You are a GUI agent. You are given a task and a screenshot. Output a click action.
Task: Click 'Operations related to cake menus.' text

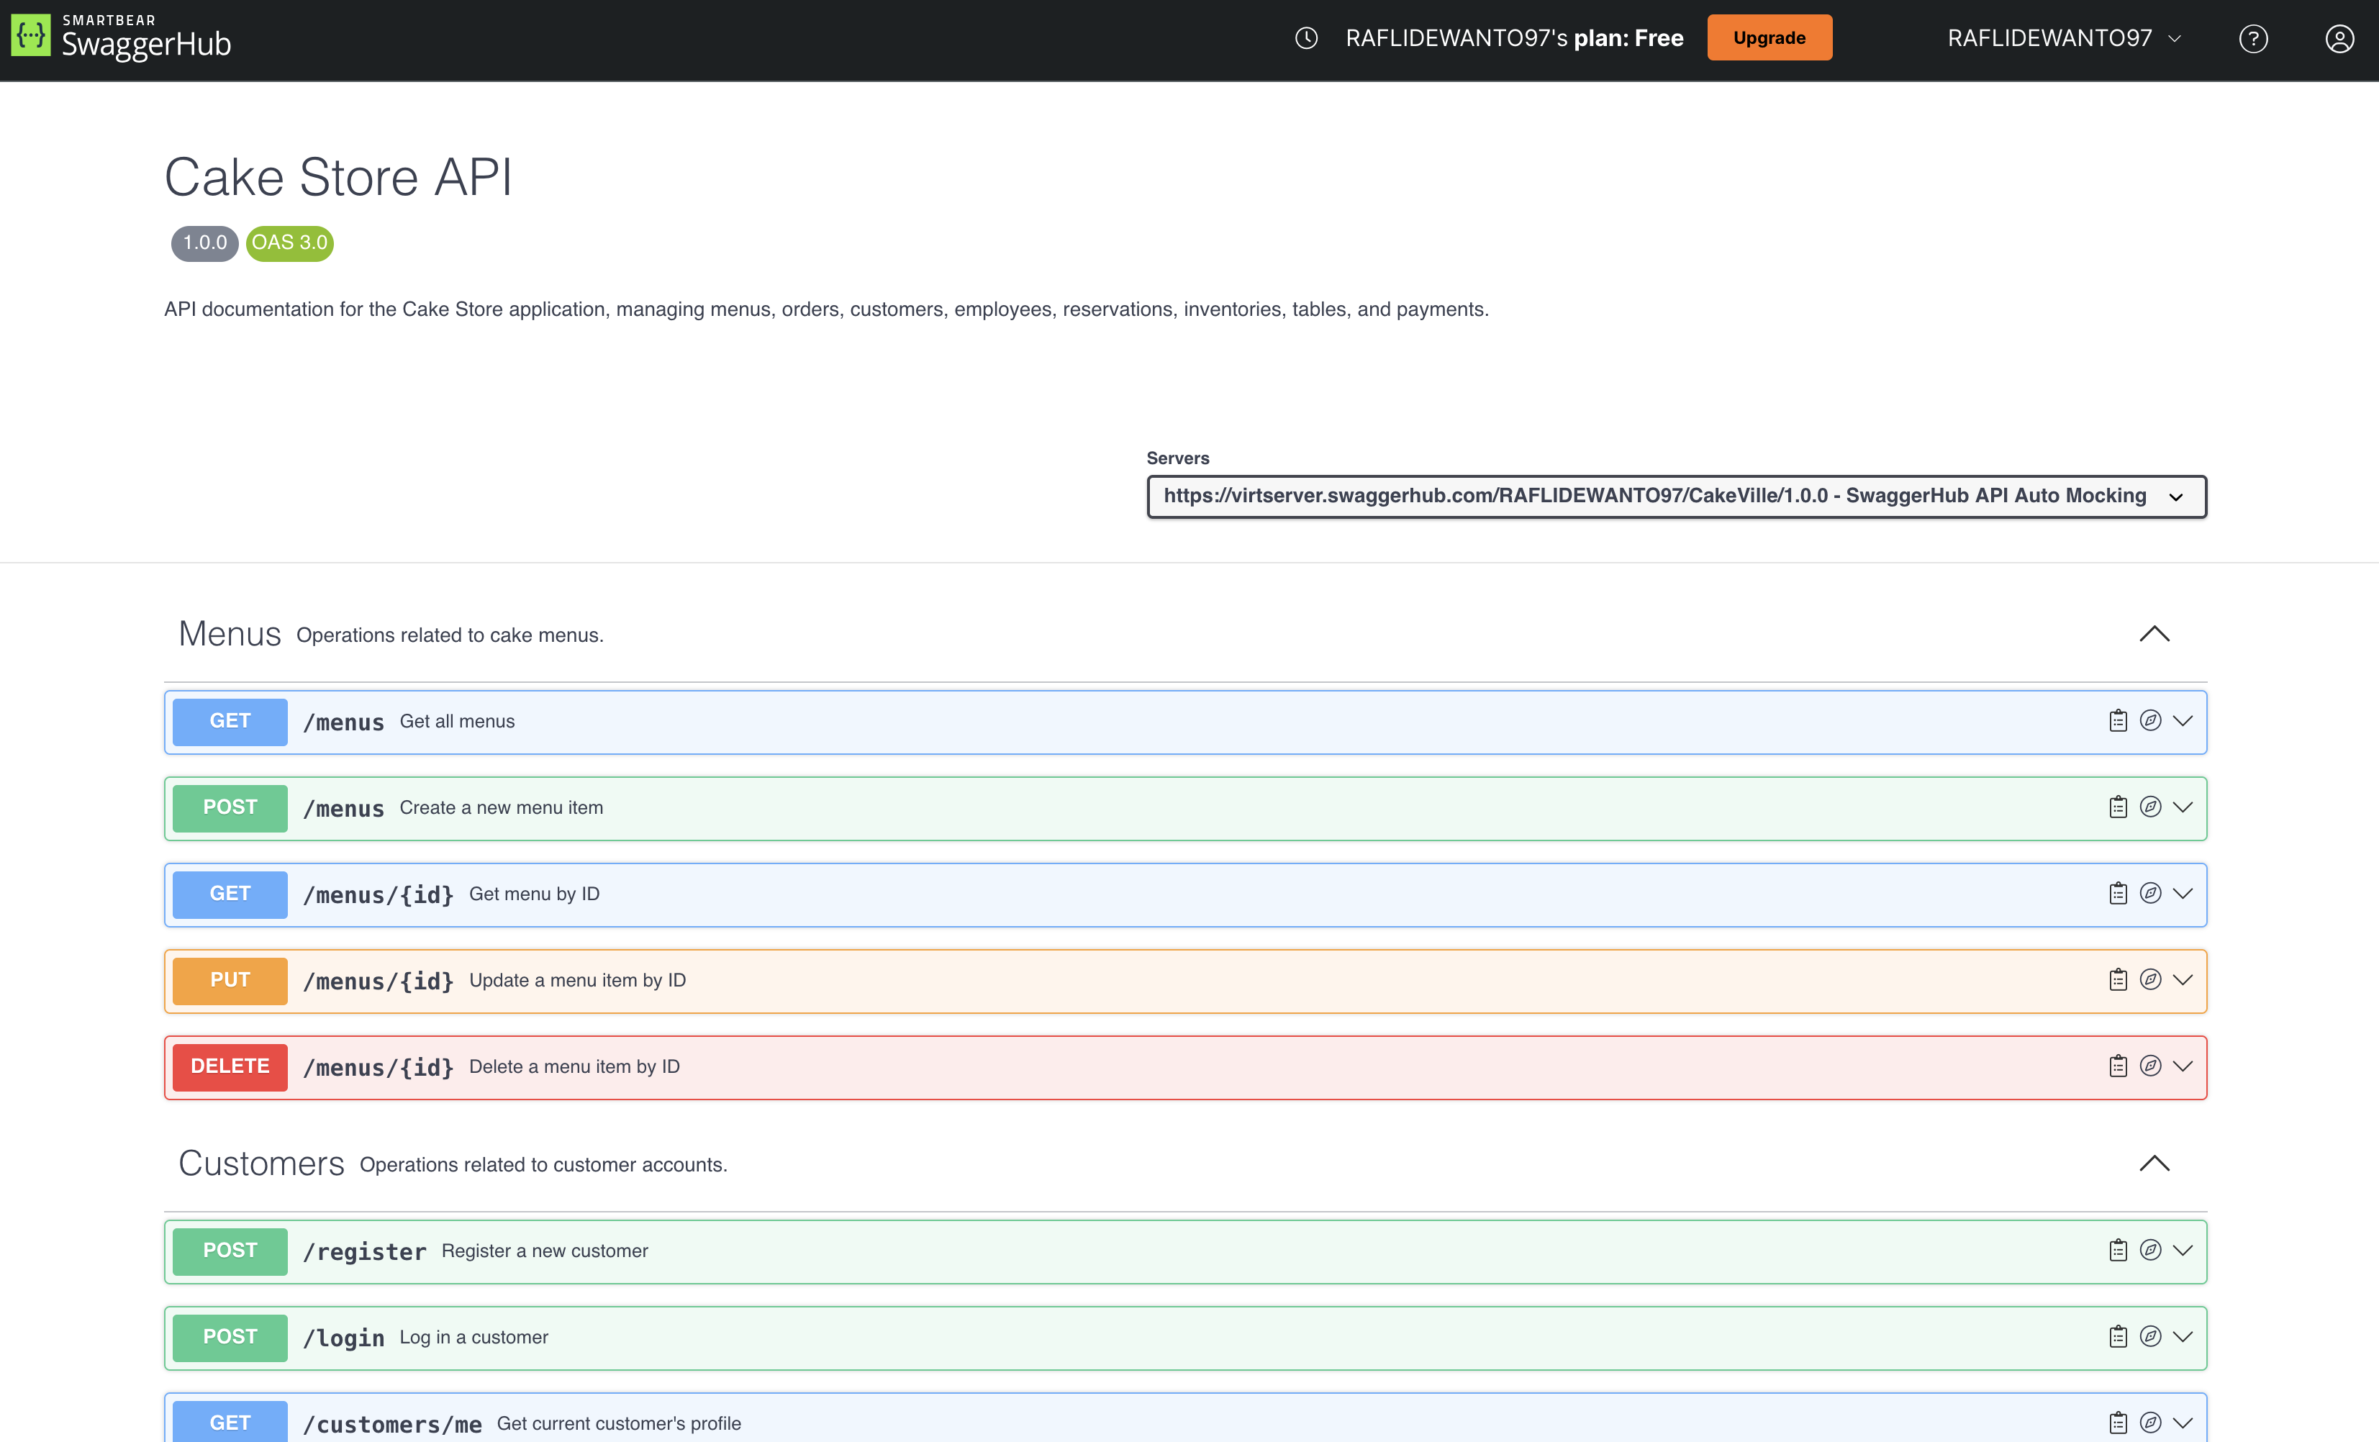point(450,635)
